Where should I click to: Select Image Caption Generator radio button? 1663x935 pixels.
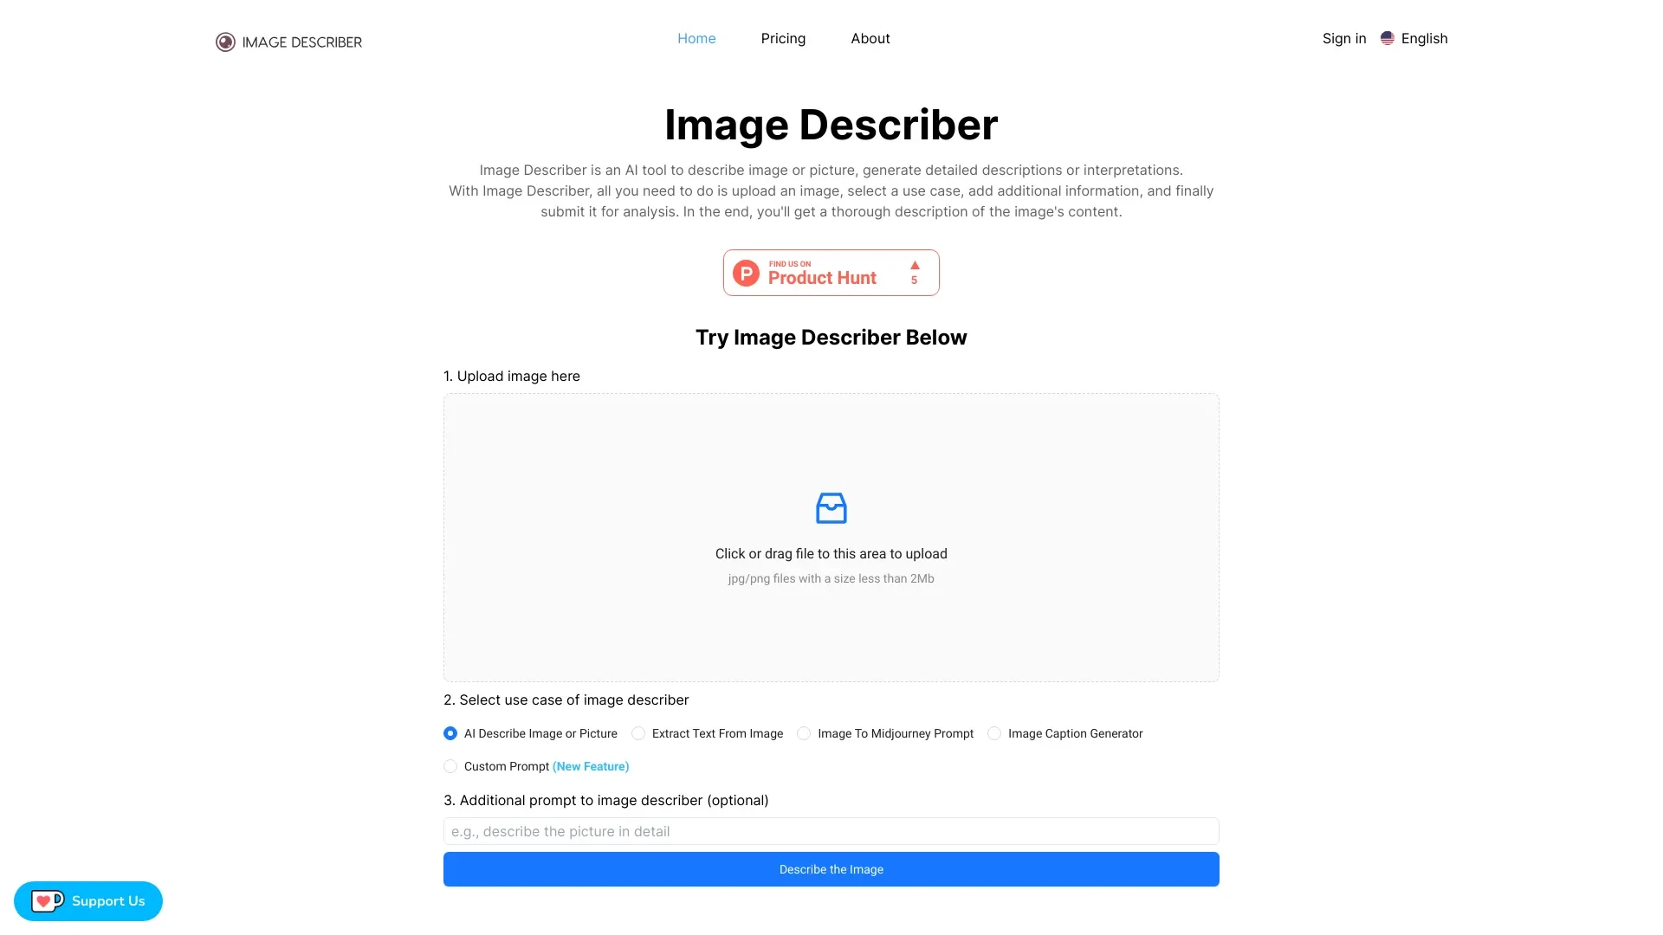[x=993, y=733]
